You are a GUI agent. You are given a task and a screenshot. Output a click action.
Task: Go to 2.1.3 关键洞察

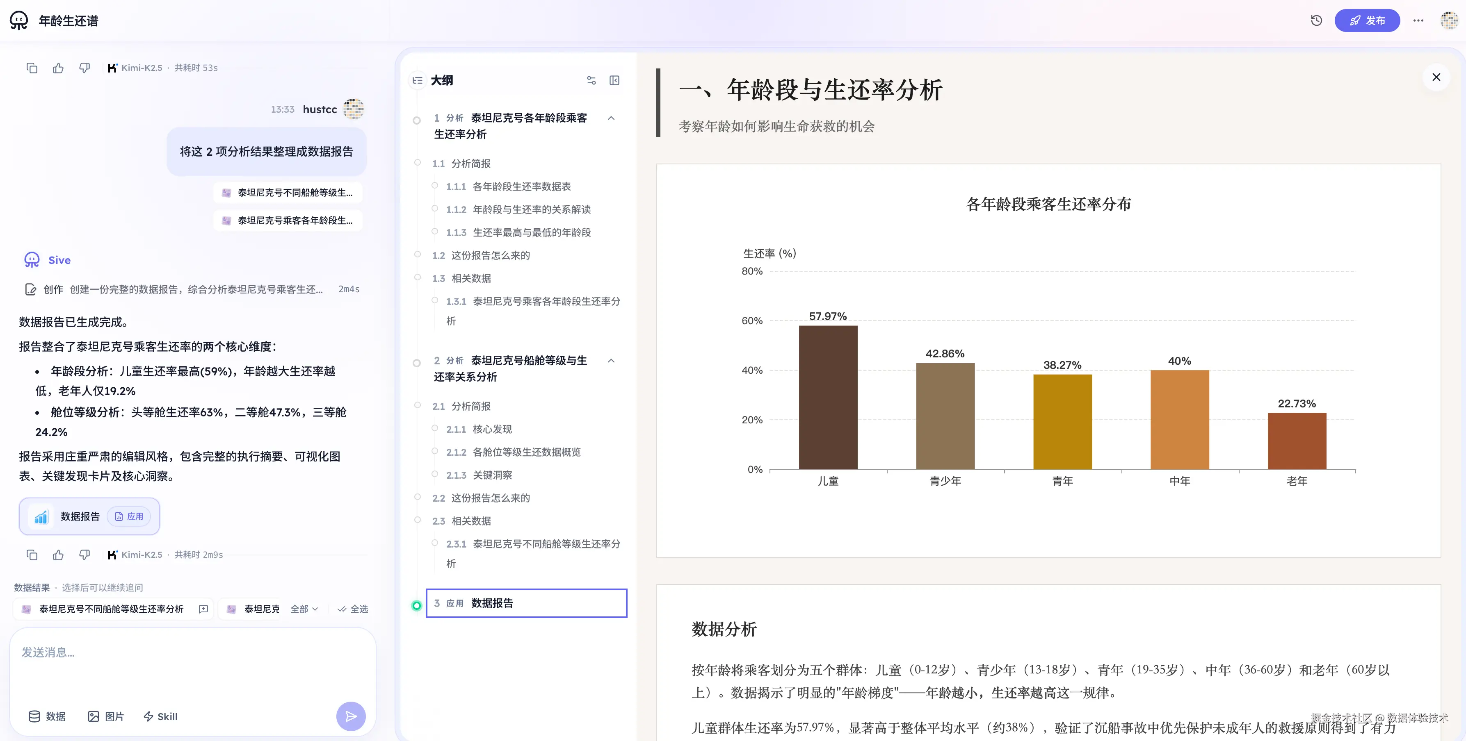pos(479,475)
